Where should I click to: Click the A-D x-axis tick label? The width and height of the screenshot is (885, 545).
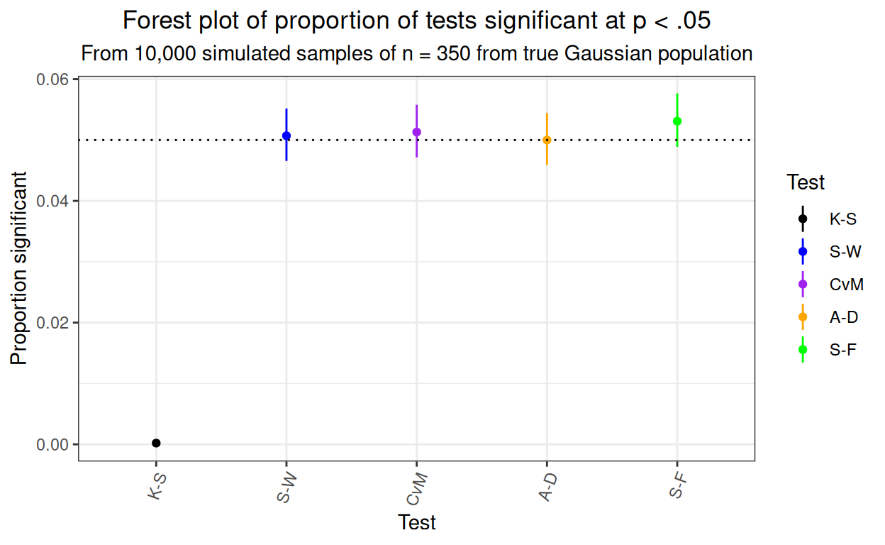point(546,487)
